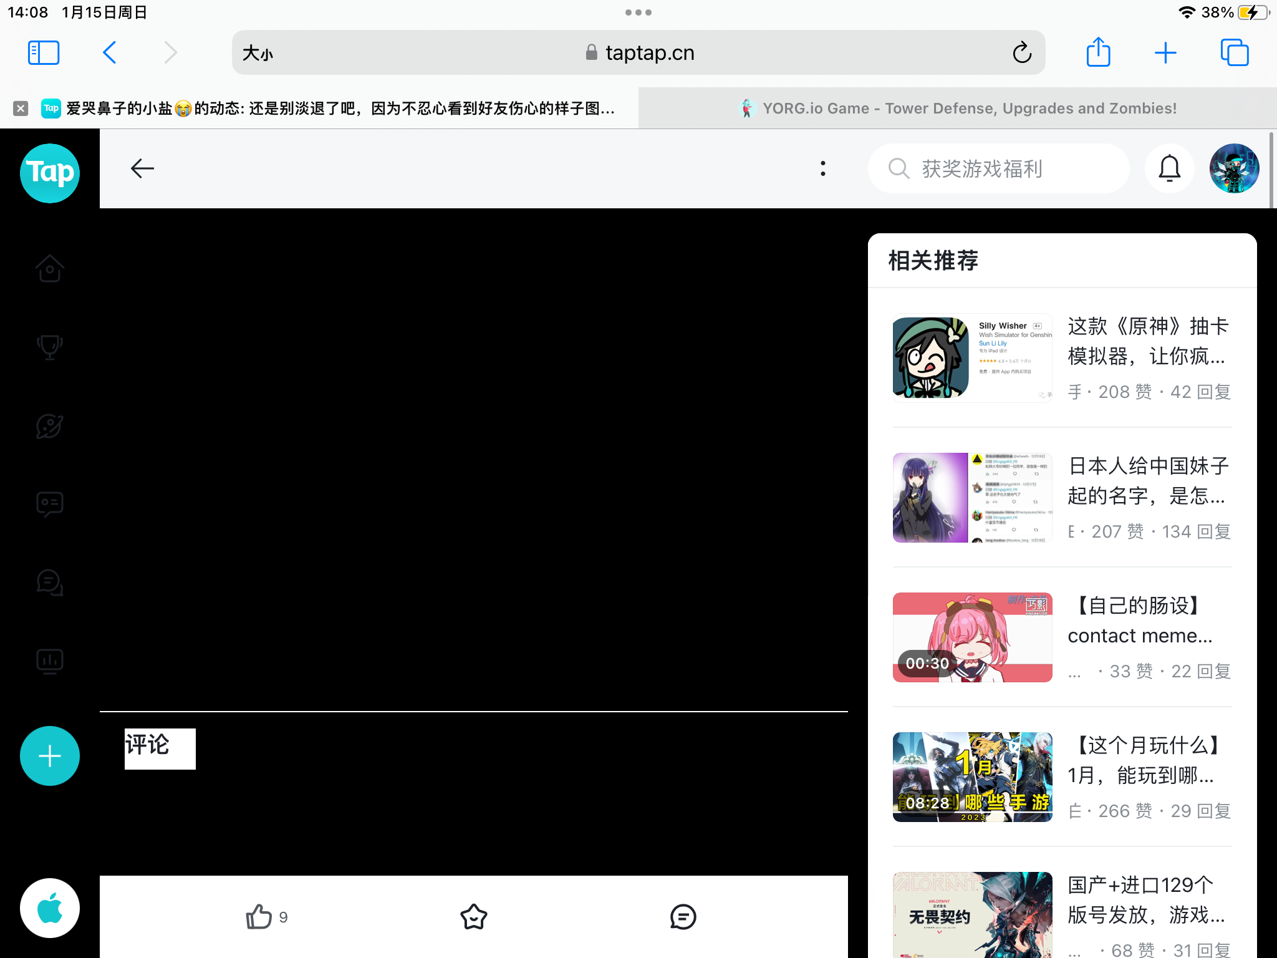Open a new tab with plus icon
Viewport: 1277px width, 958px height.
click(x=1165, y=53)
